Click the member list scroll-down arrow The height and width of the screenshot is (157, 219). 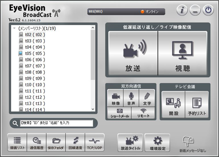click(x=93, y=109)
